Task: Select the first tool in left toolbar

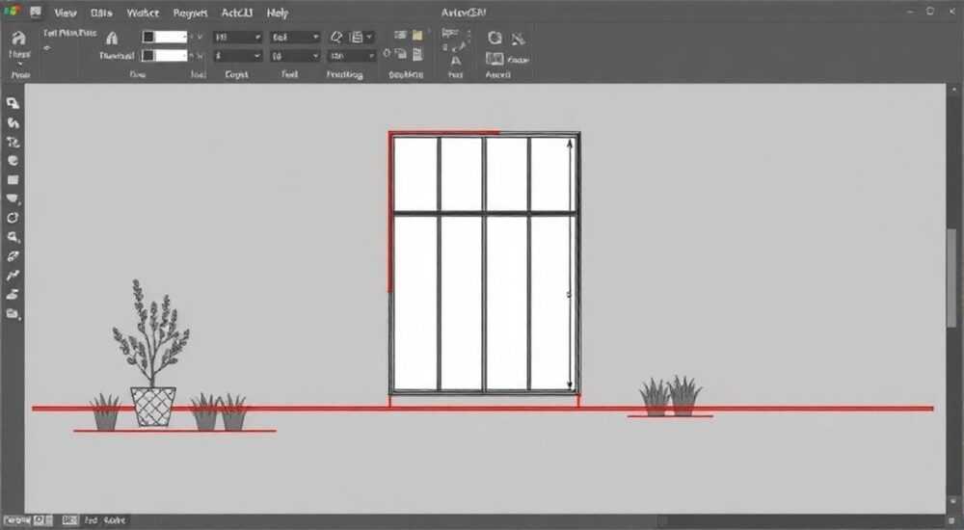Action: point(13,103)
